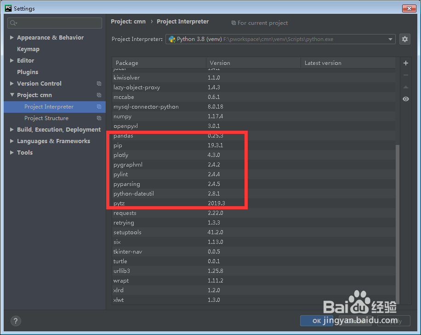Click the copy icon beside Project: cmn

click(x=99, y=95)
